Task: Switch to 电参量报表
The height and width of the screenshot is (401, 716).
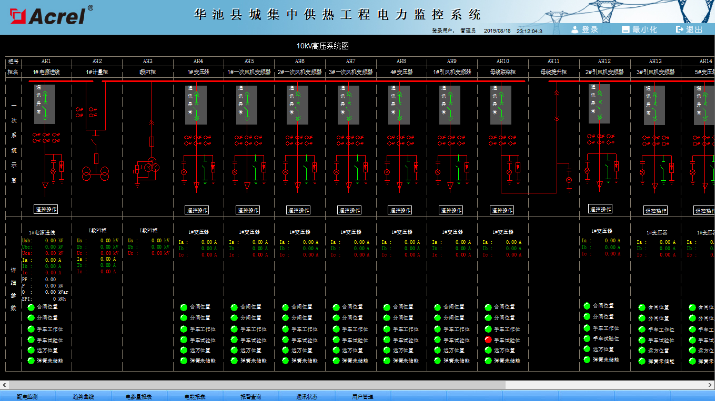Action: point(139,396)
